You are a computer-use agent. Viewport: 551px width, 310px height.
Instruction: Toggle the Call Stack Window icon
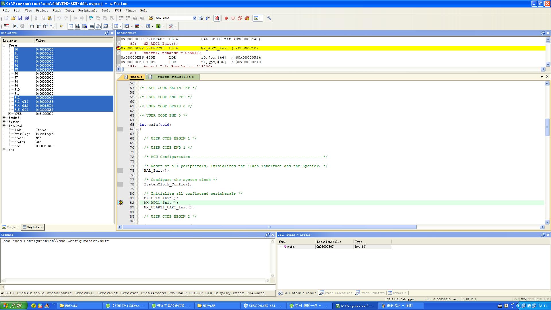point(98,26)
